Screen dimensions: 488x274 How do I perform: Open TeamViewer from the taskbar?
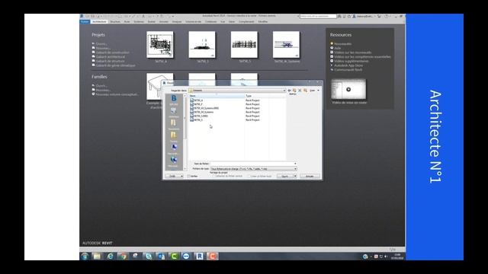coord(186,256)
